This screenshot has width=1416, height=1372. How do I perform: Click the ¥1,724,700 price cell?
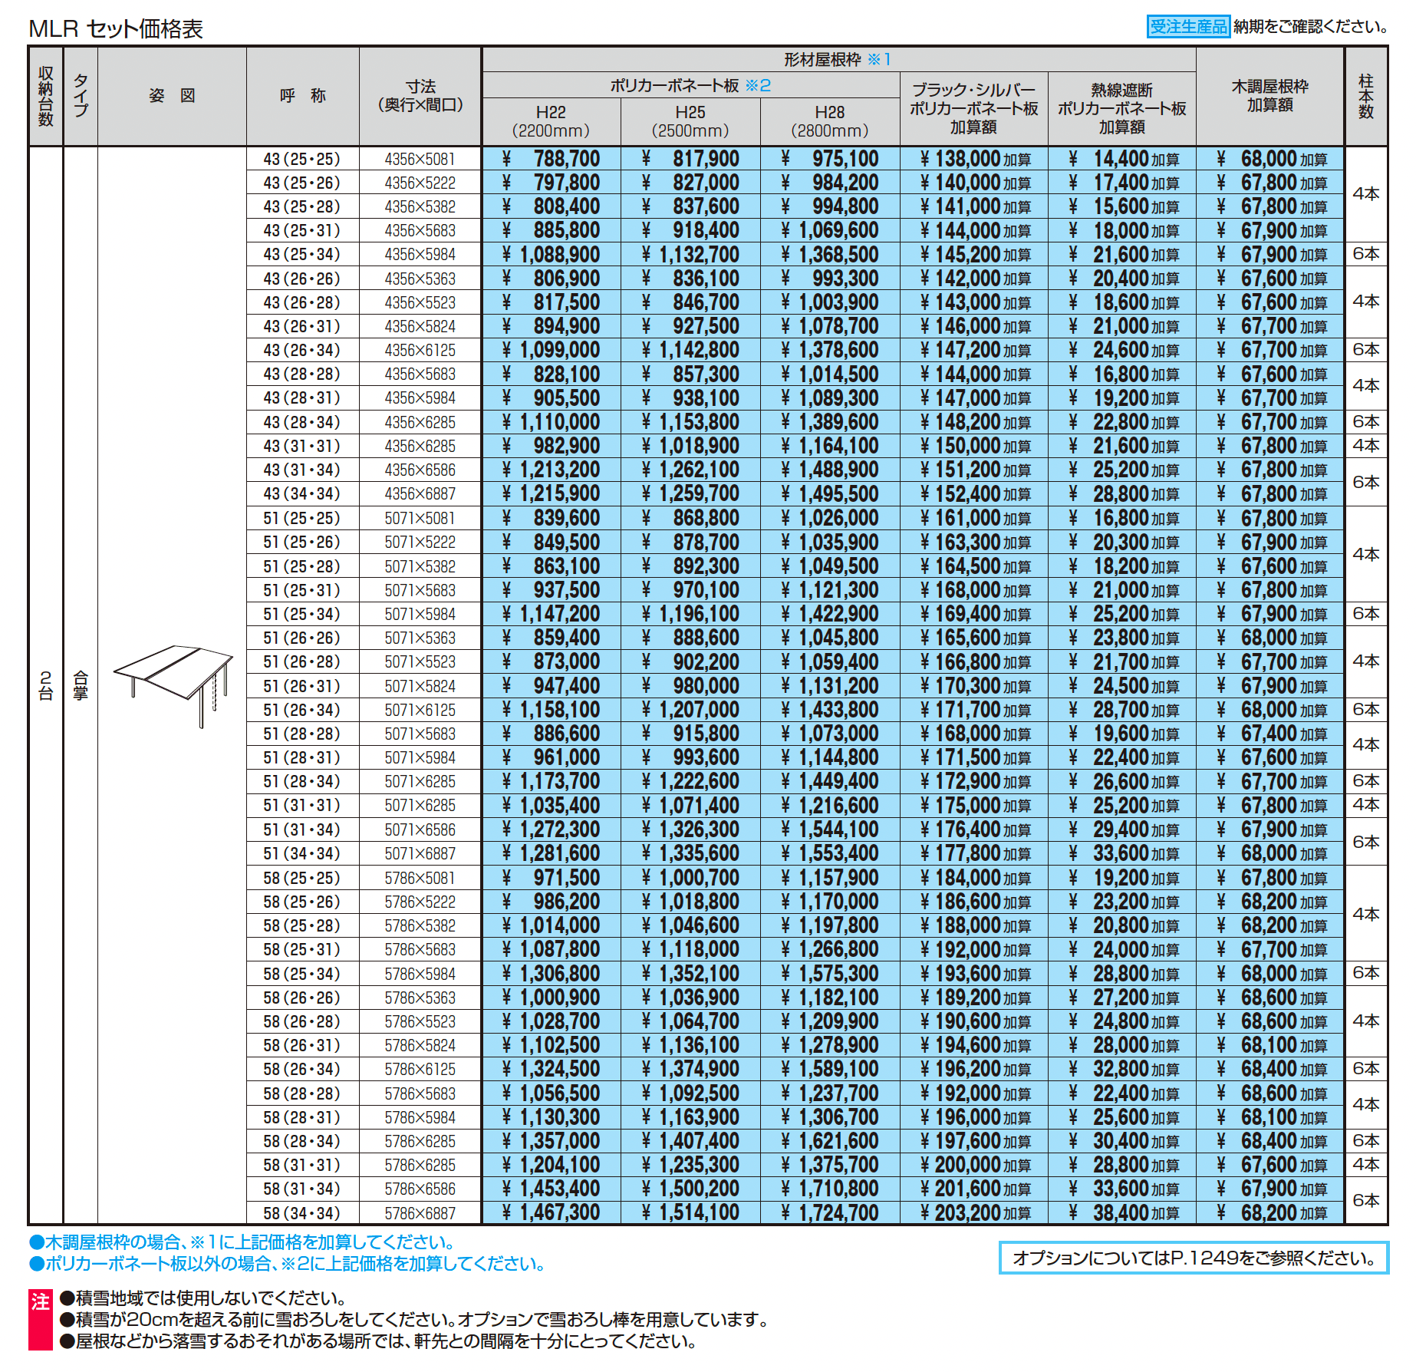point(830,1212)
